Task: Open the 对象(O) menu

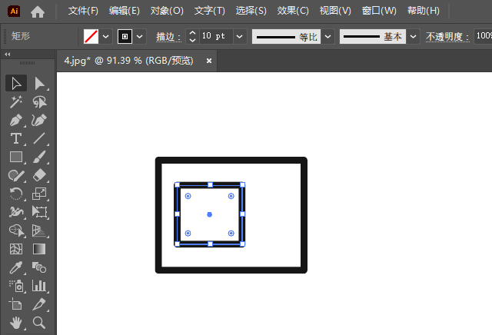Action: coord(167,11)
